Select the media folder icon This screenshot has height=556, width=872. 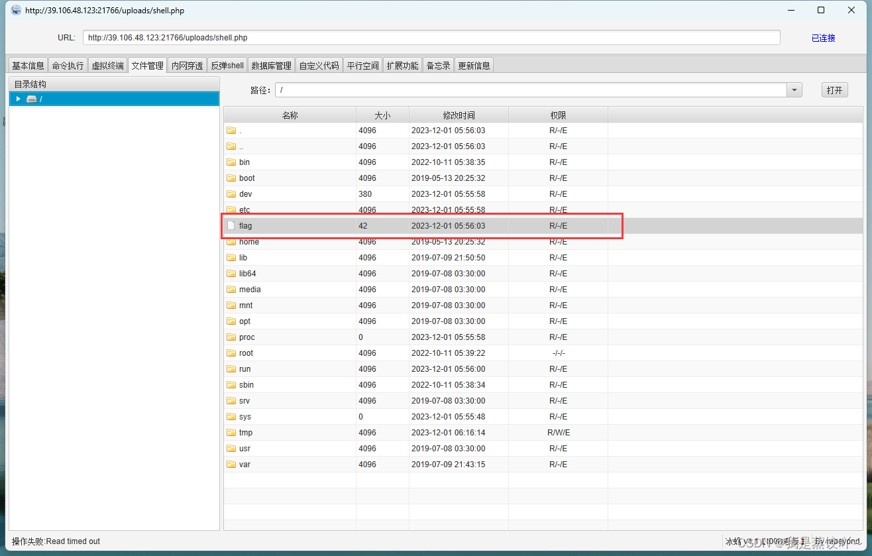click(x=231, y=290)
